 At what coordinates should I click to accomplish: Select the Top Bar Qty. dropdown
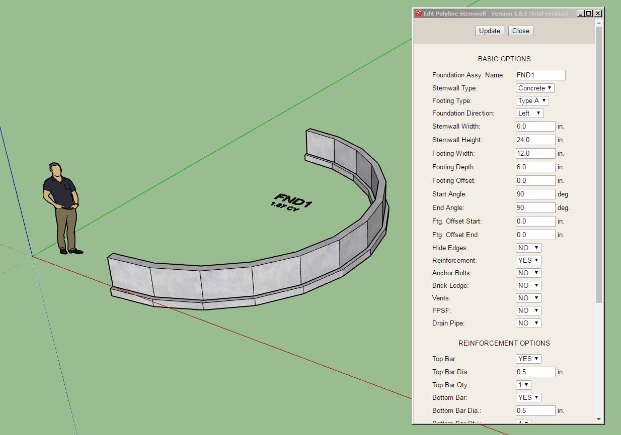click(x=523, y=385)
